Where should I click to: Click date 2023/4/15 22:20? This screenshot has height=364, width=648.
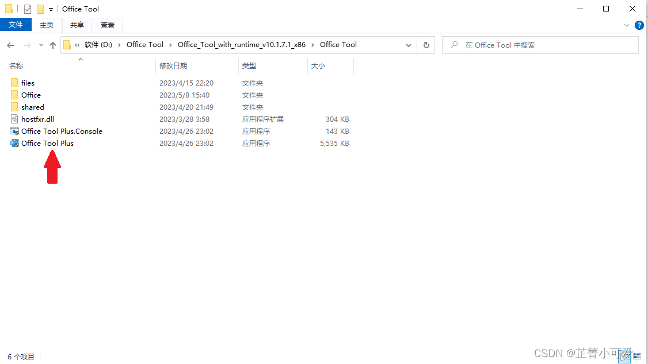coord(186,83)
